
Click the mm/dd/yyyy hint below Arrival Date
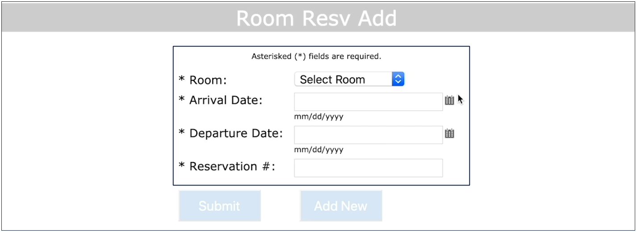318,117
